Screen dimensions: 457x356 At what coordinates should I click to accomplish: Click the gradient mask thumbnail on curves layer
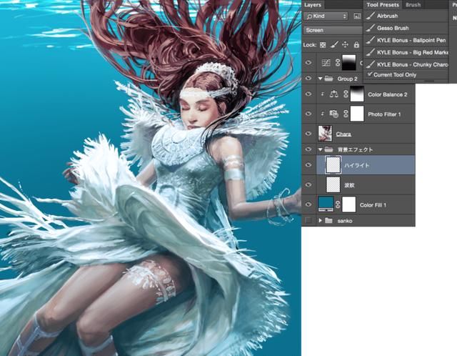pos(349,62)
